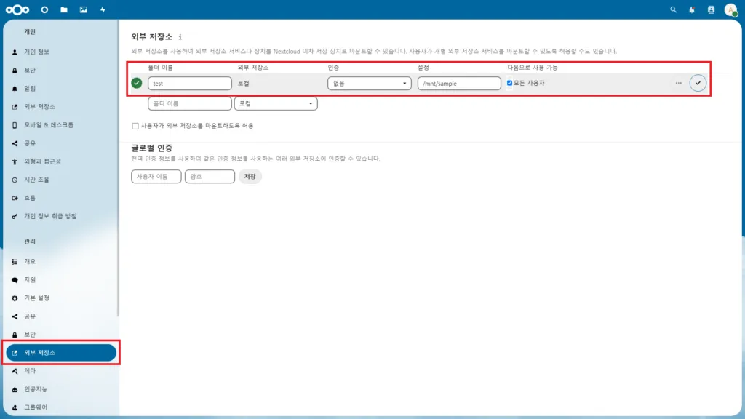Open the search magnifier icon
This screenshot has height=419, width=745.
(673, 9)
